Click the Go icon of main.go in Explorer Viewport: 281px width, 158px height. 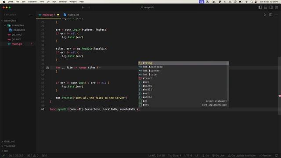click(9, 44)
